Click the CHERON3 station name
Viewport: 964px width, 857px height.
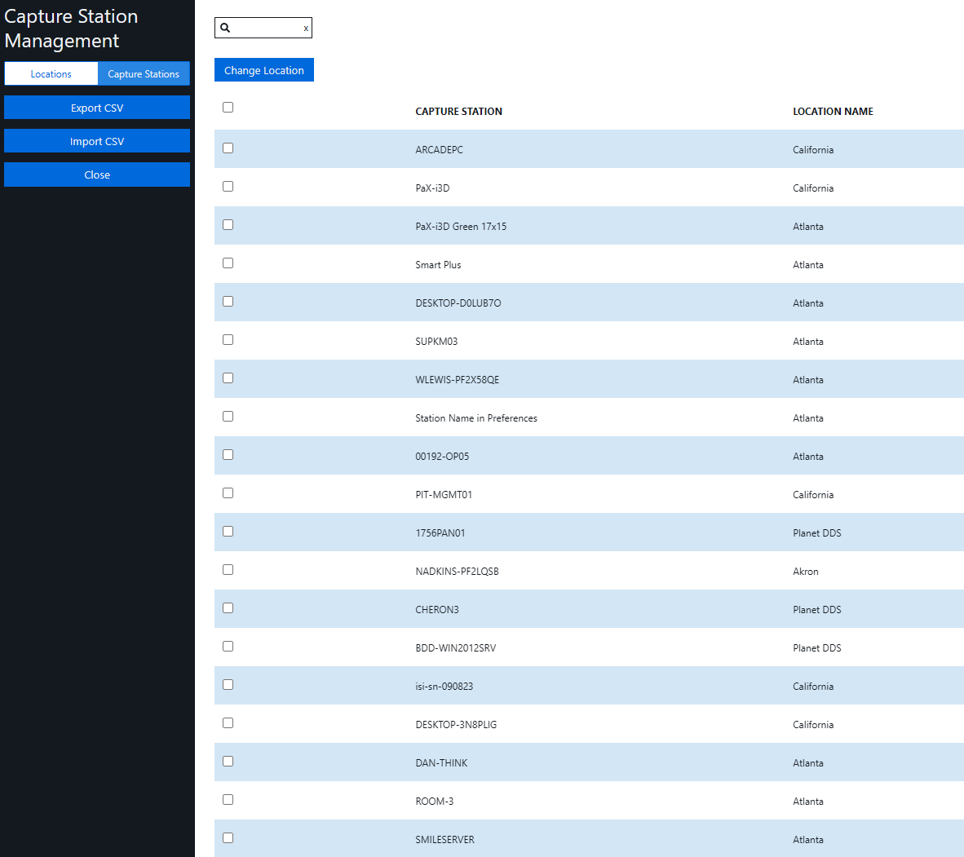437,610
